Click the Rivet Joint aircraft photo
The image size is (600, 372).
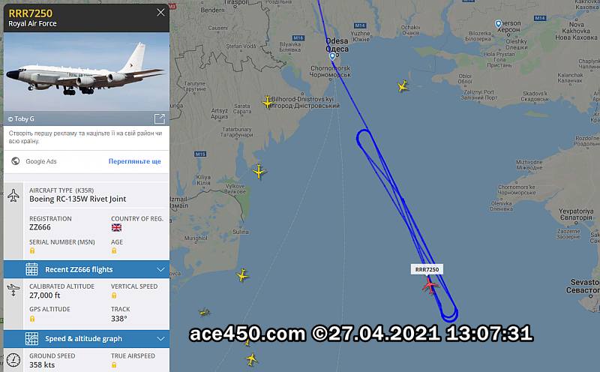point(86,72)
